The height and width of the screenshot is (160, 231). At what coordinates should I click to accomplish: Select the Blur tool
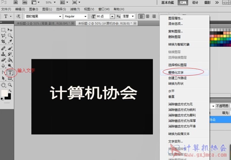[x=3, y=66]
